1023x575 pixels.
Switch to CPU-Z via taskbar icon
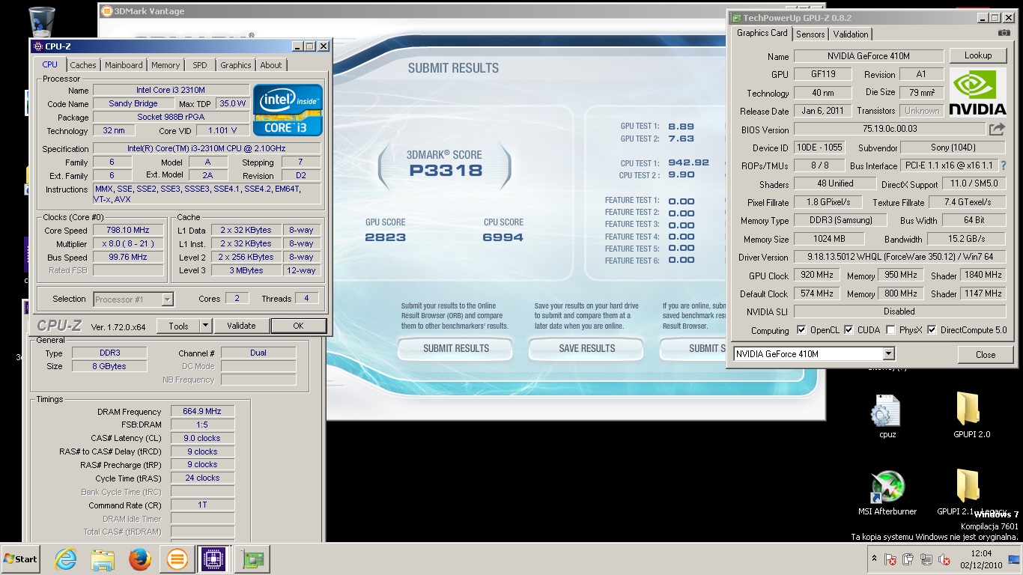click(x=213, y=559)
